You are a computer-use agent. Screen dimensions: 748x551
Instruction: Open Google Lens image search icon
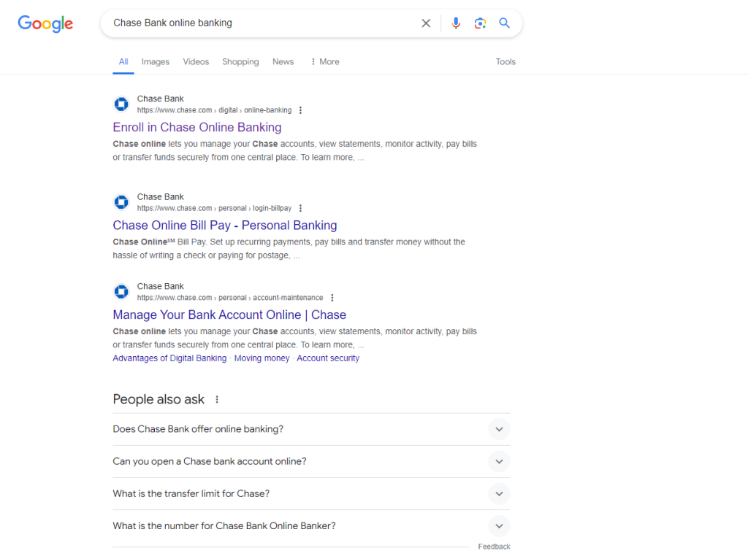pyautogui.click(x=480, y=23)
